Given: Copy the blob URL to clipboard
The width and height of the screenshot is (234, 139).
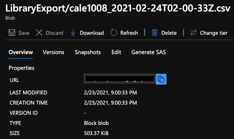Looking at the screenshot, I should pyautogui.click(x=161, y=79).
